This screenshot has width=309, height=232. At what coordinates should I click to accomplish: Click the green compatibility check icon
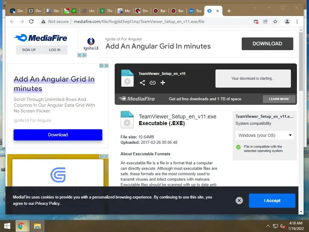(x=238, y=147)
